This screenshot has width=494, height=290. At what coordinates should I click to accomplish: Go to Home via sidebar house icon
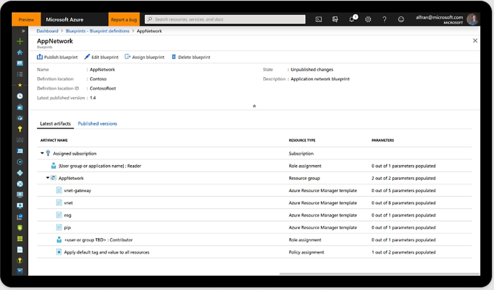(20, 52)
